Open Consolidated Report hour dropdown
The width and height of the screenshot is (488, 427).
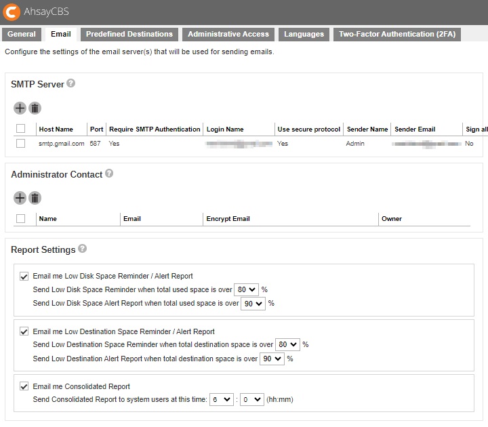pos(222,400)
